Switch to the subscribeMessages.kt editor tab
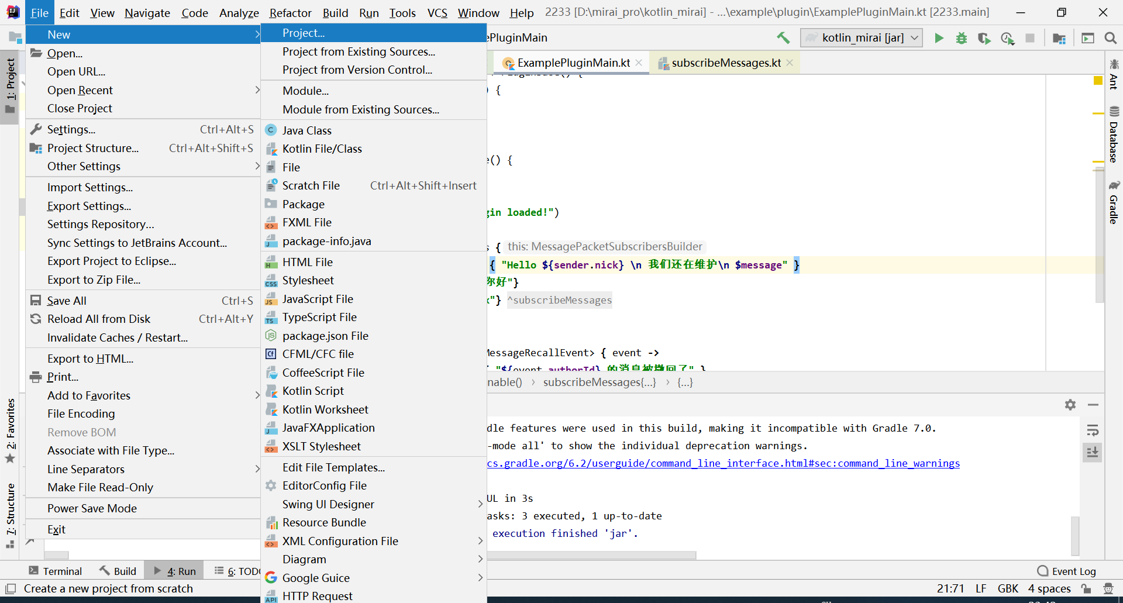1123x603 pixels. point(726,63)
